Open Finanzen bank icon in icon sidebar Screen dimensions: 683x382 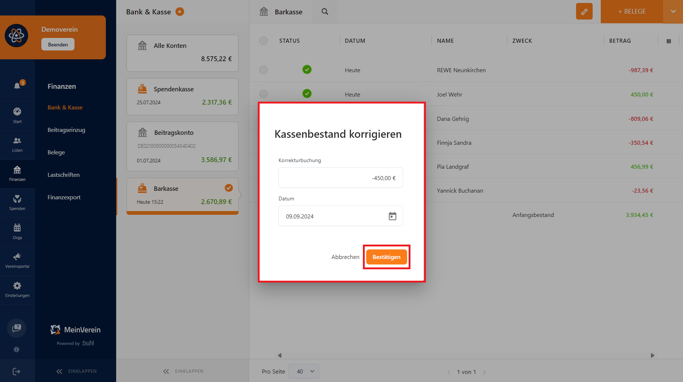point(17,170)
